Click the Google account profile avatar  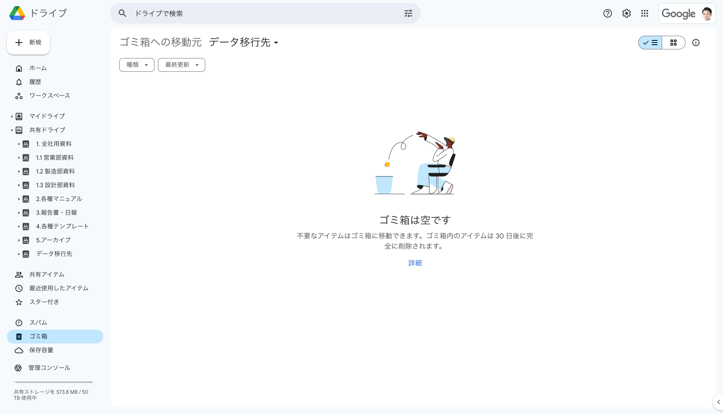[x=707, y=14]
